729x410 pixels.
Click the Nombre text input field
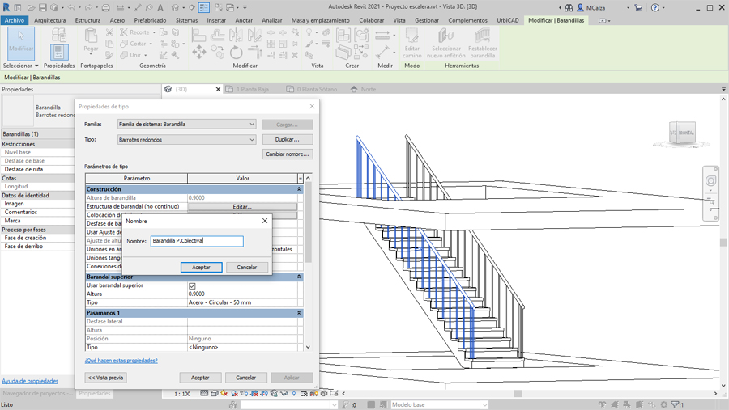pyautogui.click(x=197, y=241)
